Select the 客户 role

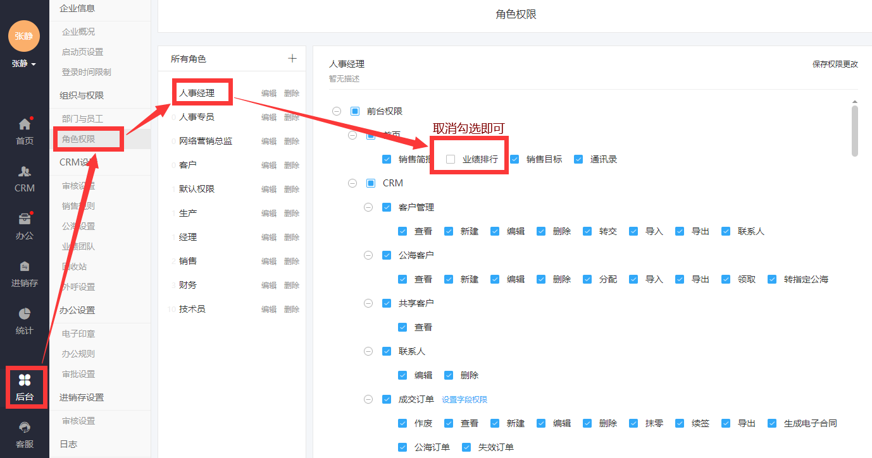click(x=188, y=165)
